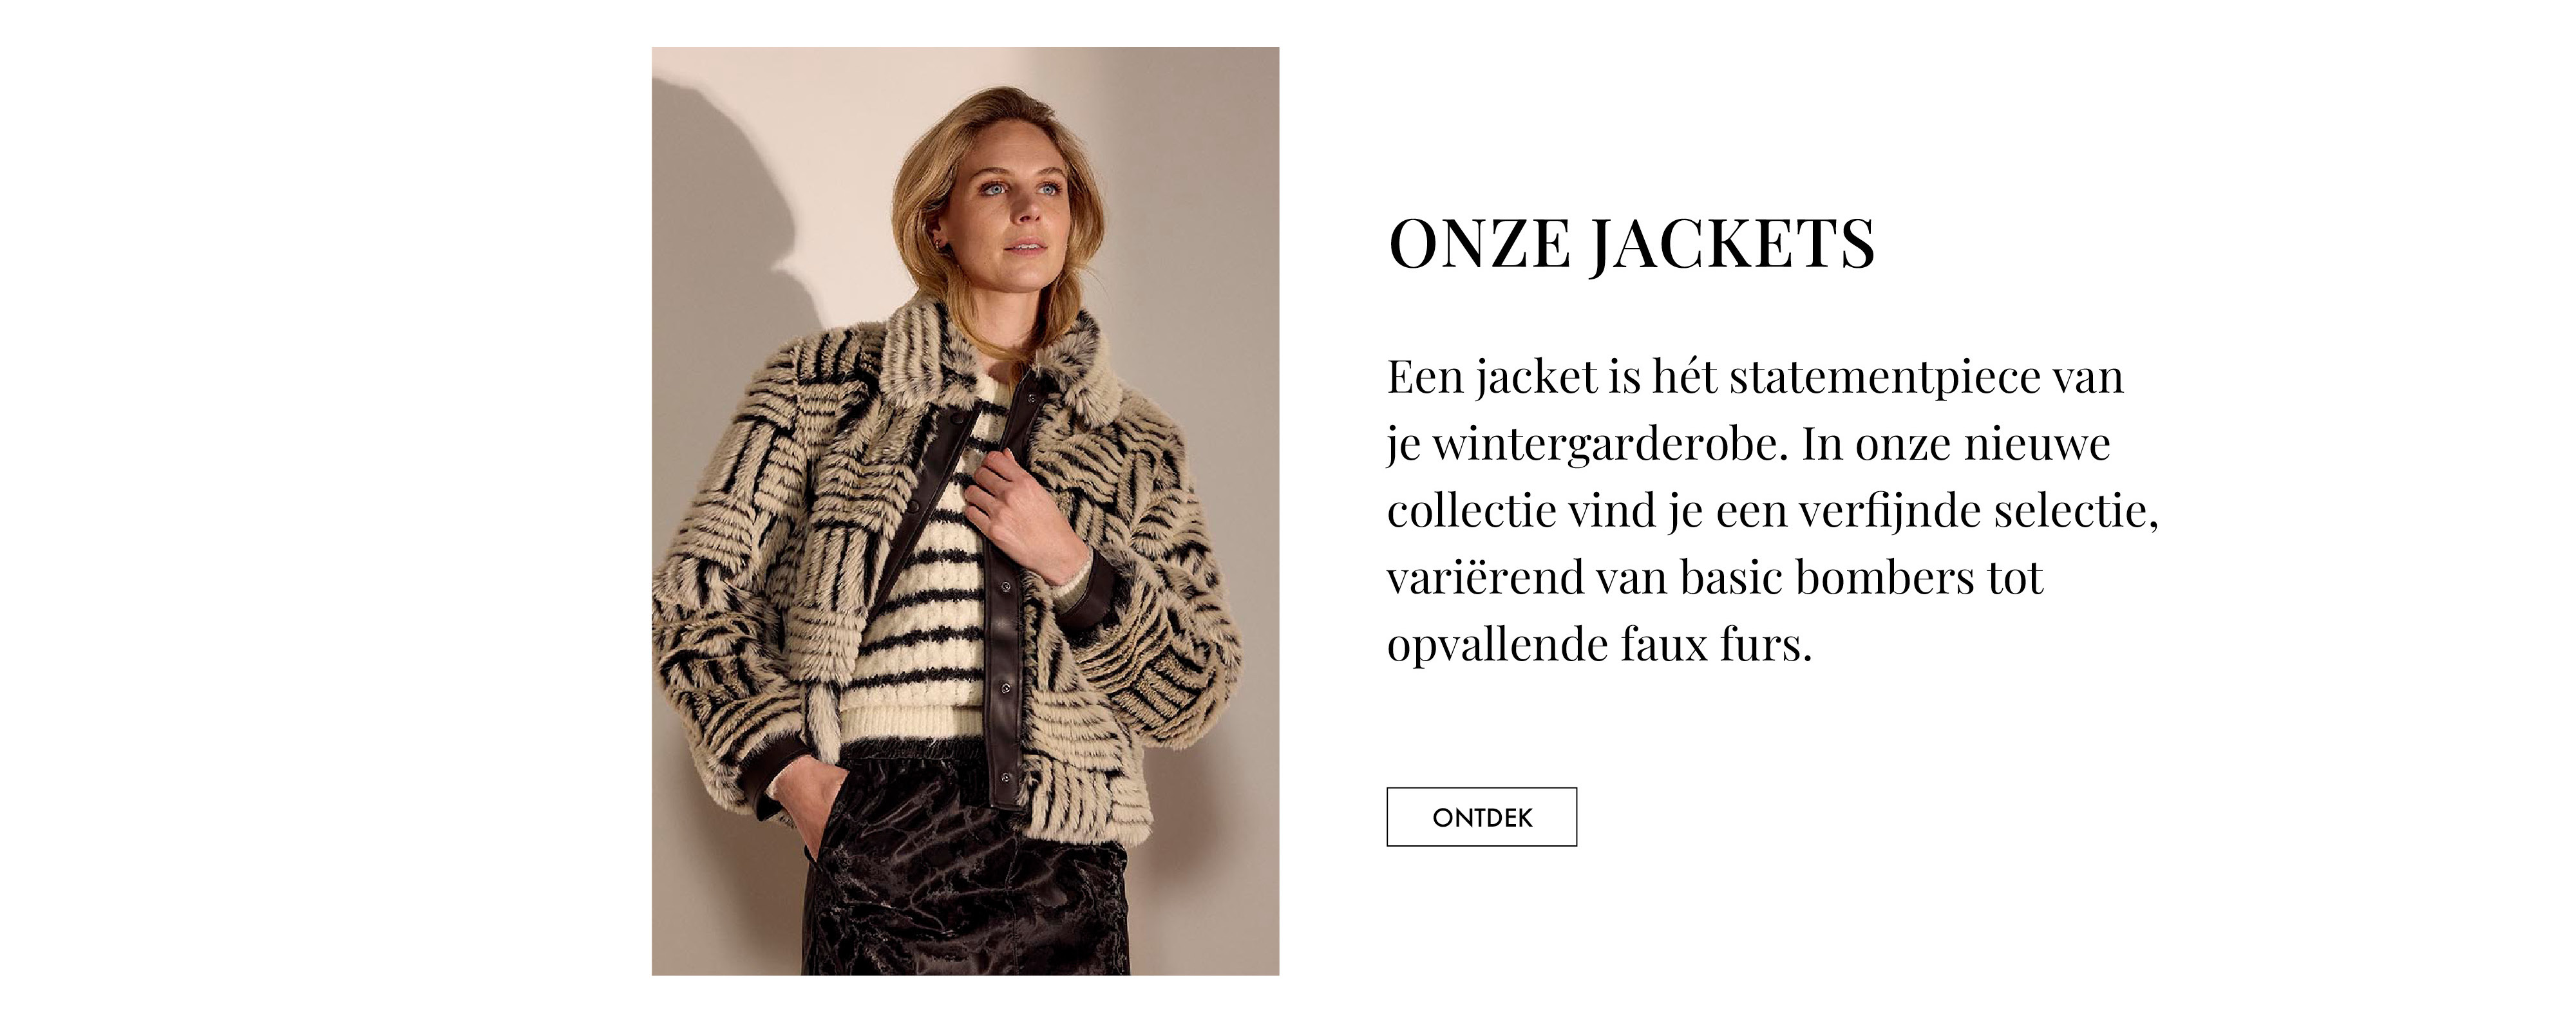
Task: Click the word ONZE in the heading
Action: 1479,244
